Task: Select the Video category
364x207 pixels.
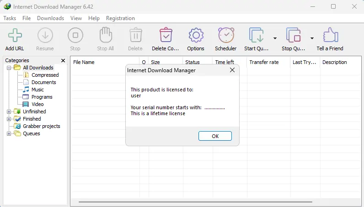Action: (37, 104)
